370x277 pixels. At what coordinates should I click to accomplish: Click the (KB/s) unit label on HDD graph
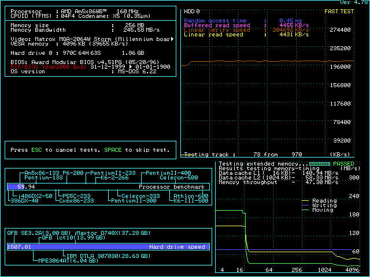pyautogui.click(x=340, y=155)
